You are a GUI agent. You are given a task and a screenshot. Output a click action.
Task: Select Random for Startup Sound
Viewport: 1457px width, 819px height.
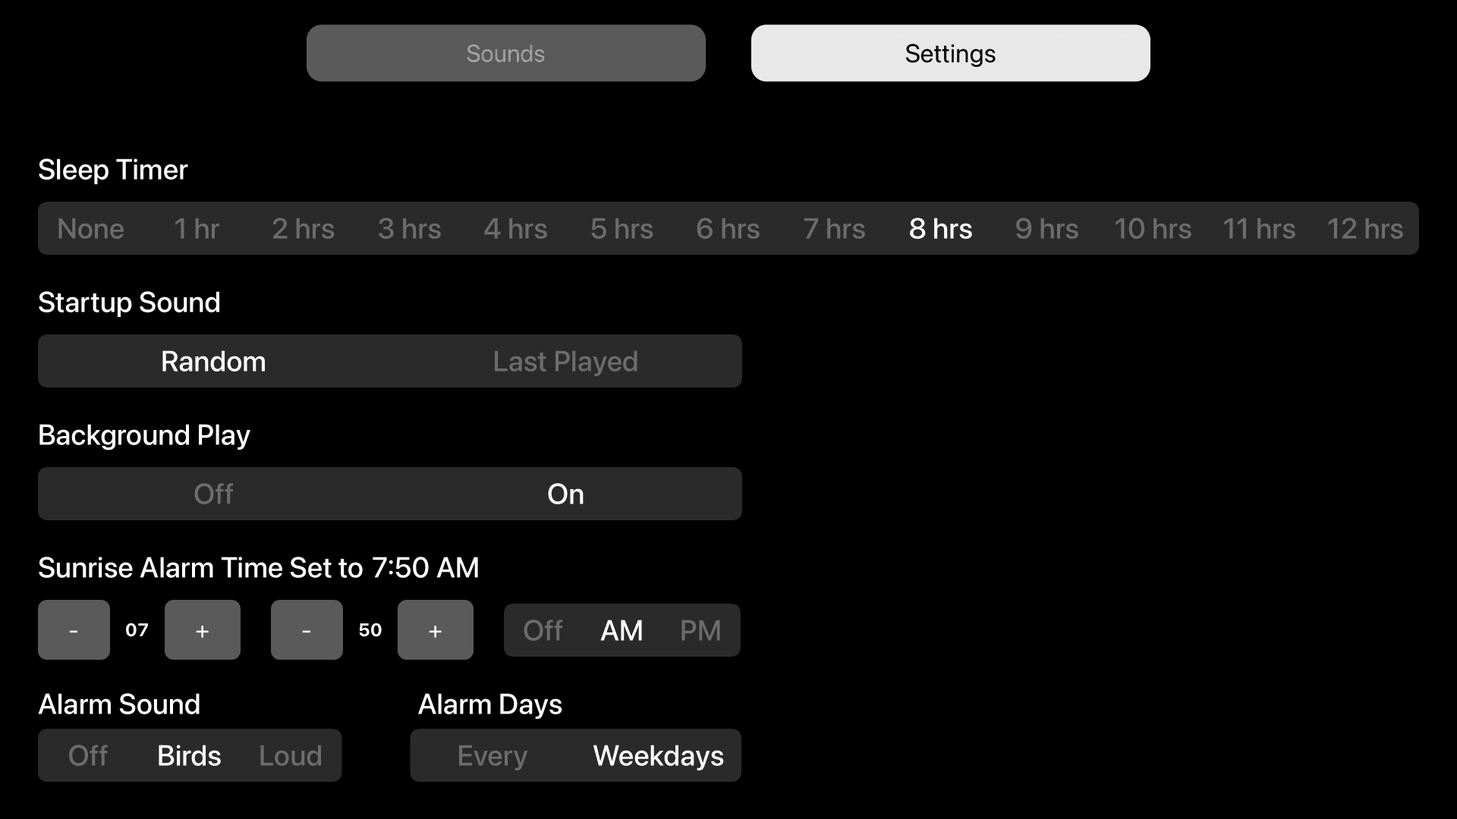point(213,361)
